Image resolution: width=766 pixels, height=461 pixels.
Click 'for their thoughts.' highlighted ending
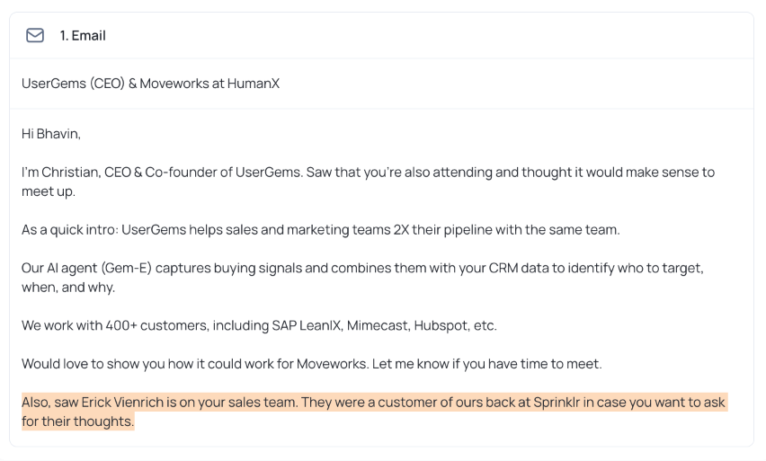tap(77, 421)
